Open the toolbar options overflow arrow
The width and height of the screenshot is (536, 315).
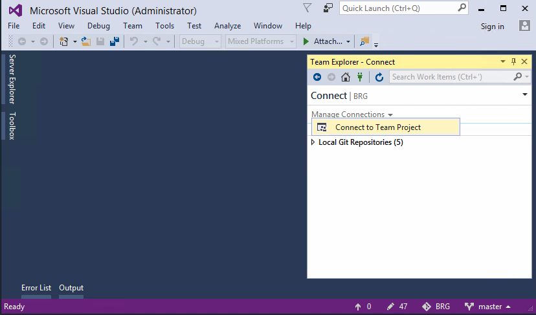376,45
